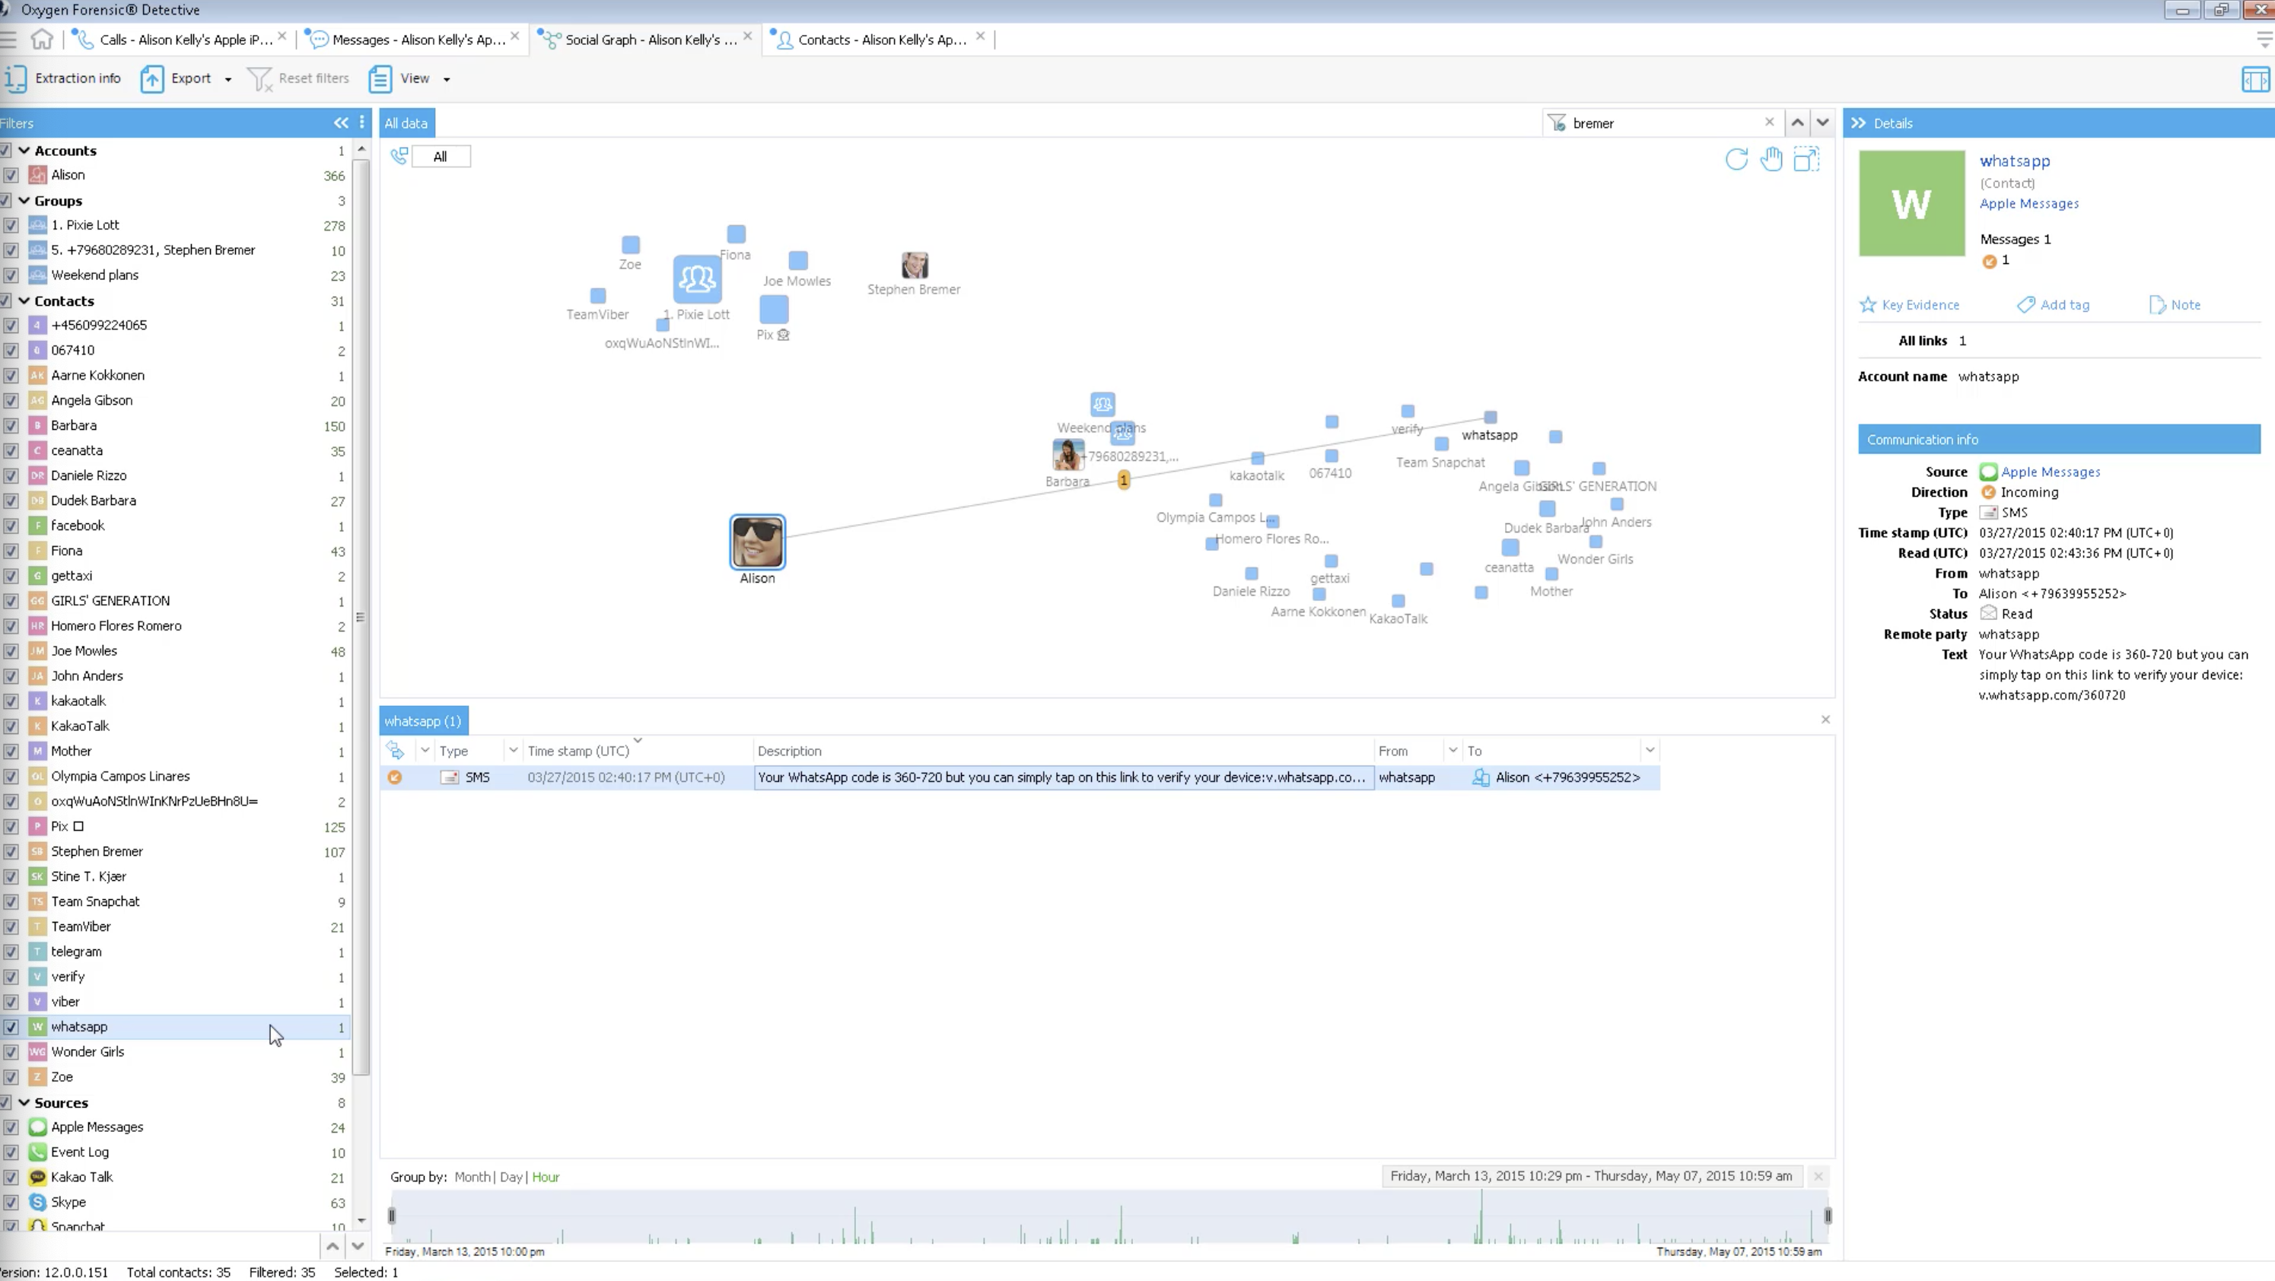This screenshot has height=1281, width=2275.
Task: Open the Export dropdown arrow
Action: 228,79
